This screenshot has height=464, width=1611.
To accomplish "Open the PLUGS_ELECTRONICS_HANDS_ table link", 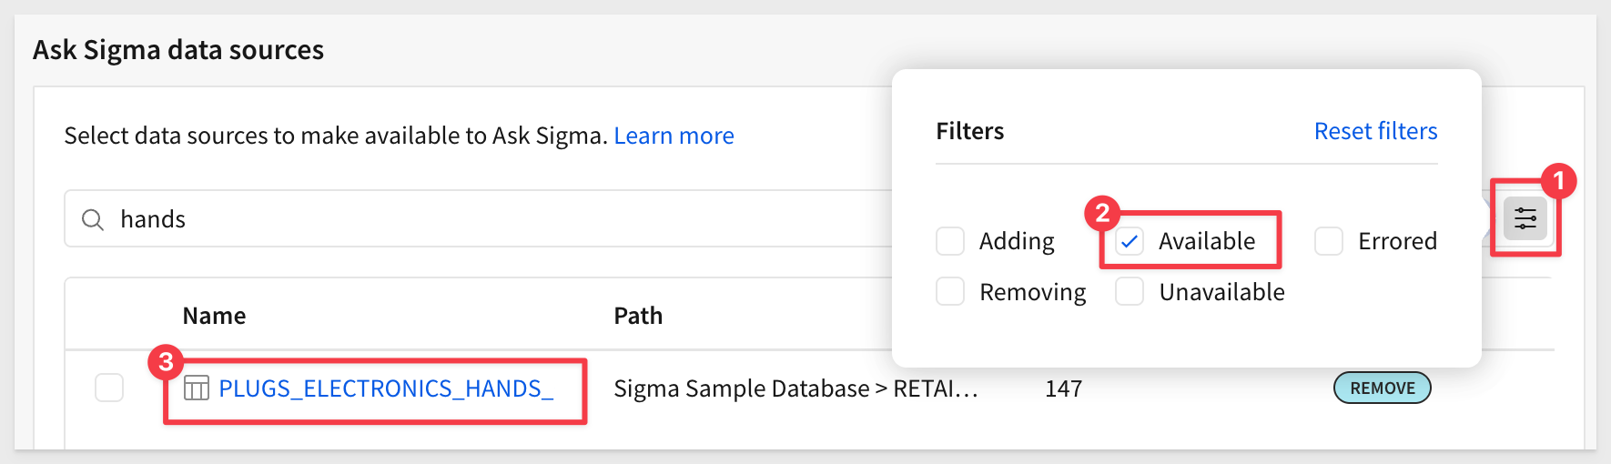I will point(386,388).
